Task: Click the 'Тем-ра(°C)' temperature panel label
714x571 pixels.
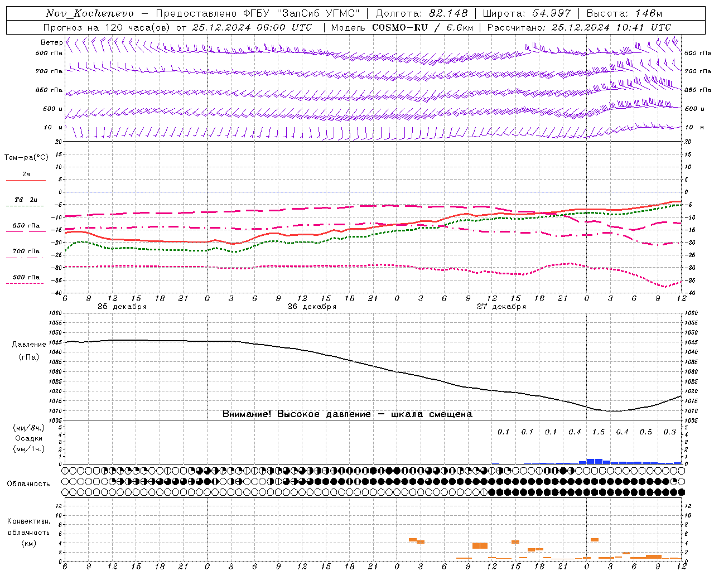Action: coord(26,158)
